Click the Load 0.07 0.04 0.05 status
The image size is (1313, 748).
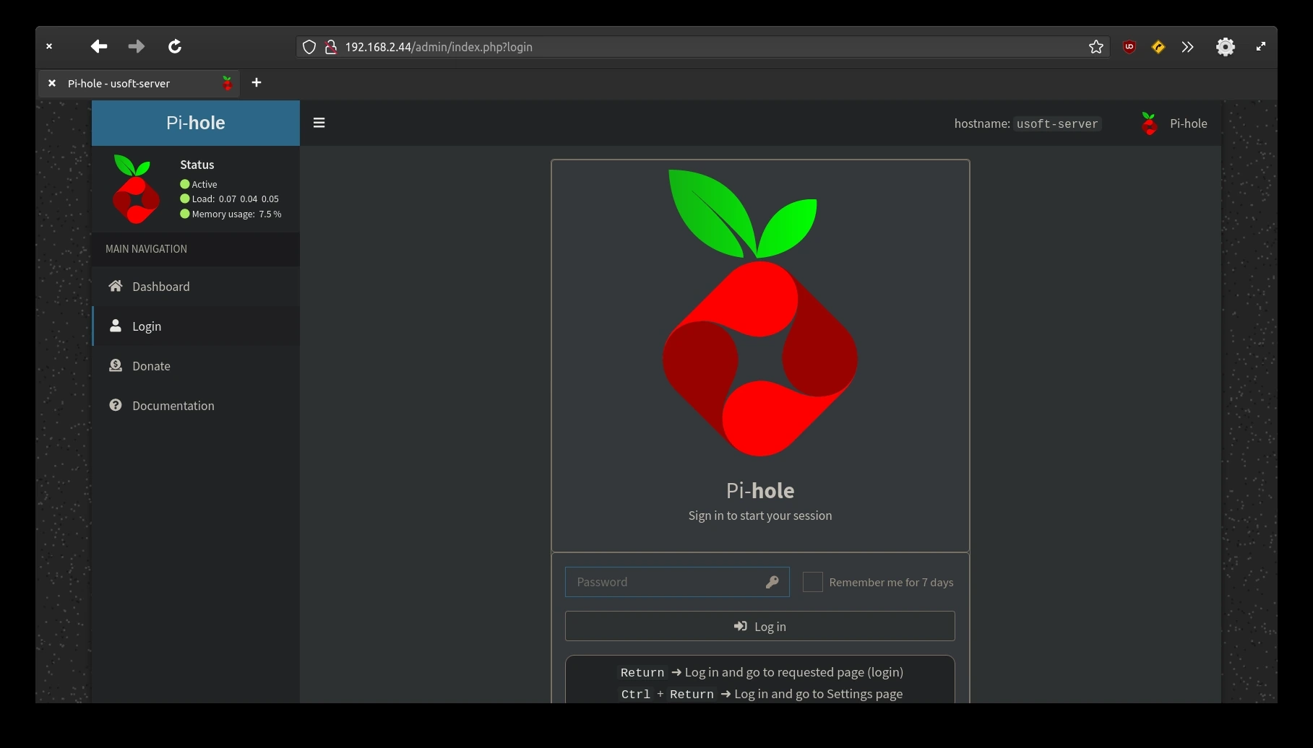pos(230,199)
